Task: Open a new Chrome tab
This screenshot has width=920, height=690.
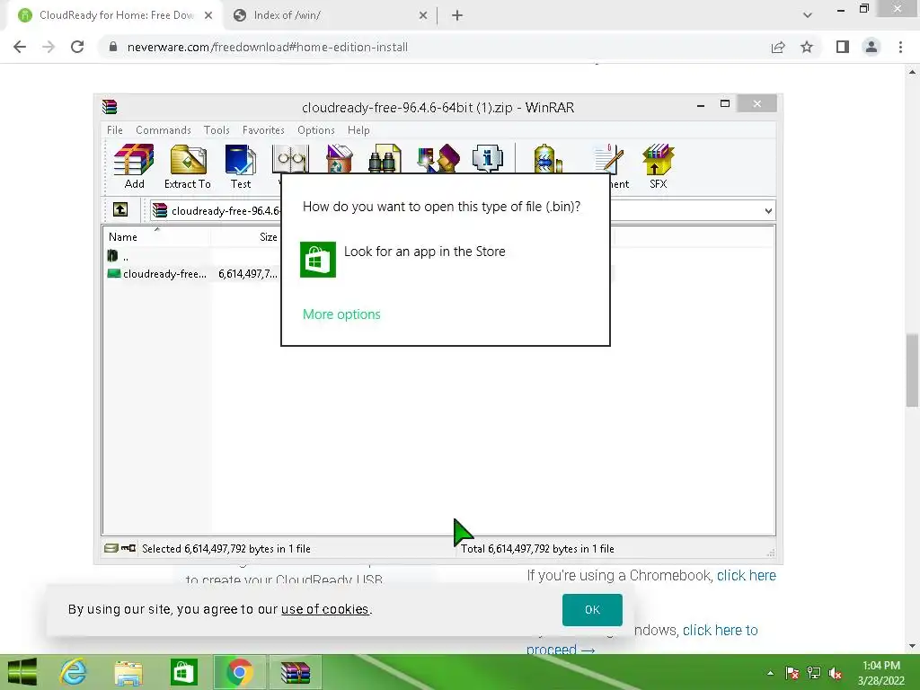Action: click(x=457, y=15)
